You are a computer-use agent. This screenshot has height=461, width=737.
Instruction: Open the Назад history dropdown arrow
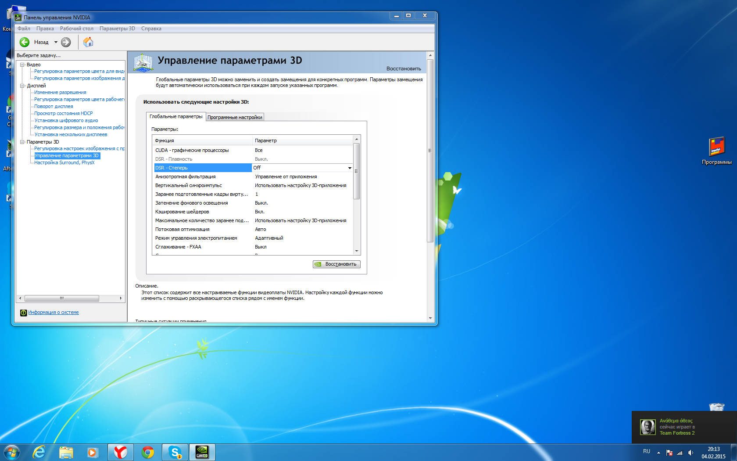coord(56,42)
